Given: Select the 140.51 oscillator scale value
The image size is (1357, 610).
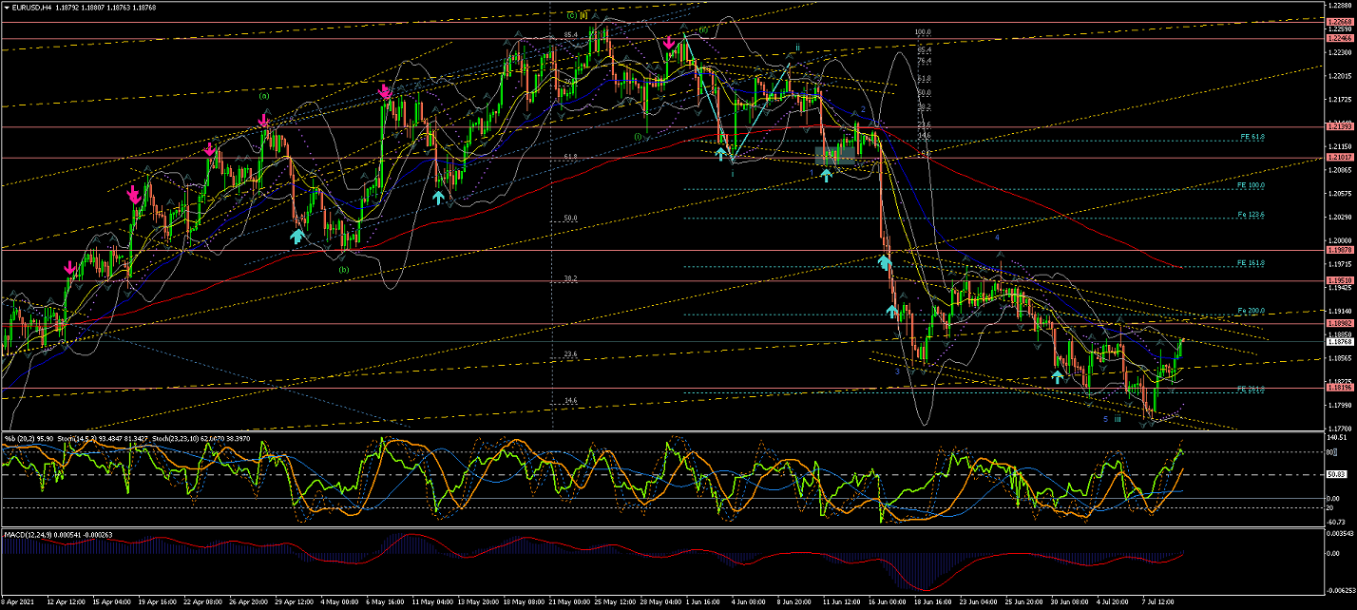Looking at the screenshot, I should [x=1336, y=439].
